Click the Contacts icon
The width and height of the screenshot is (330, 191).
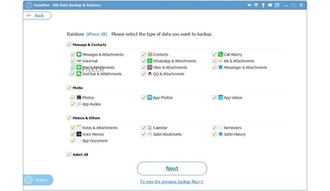pyautogui.click(x=150, y=54)
